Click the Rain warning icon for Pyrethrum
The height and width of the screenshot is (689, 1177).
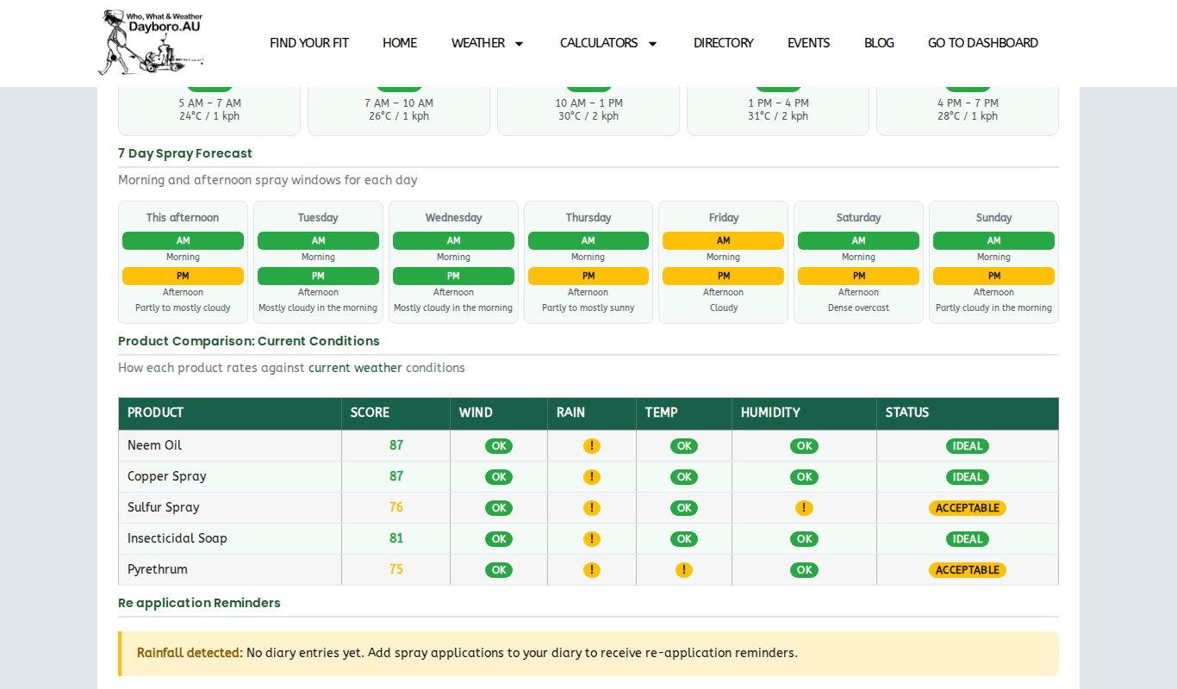point(592,570)
